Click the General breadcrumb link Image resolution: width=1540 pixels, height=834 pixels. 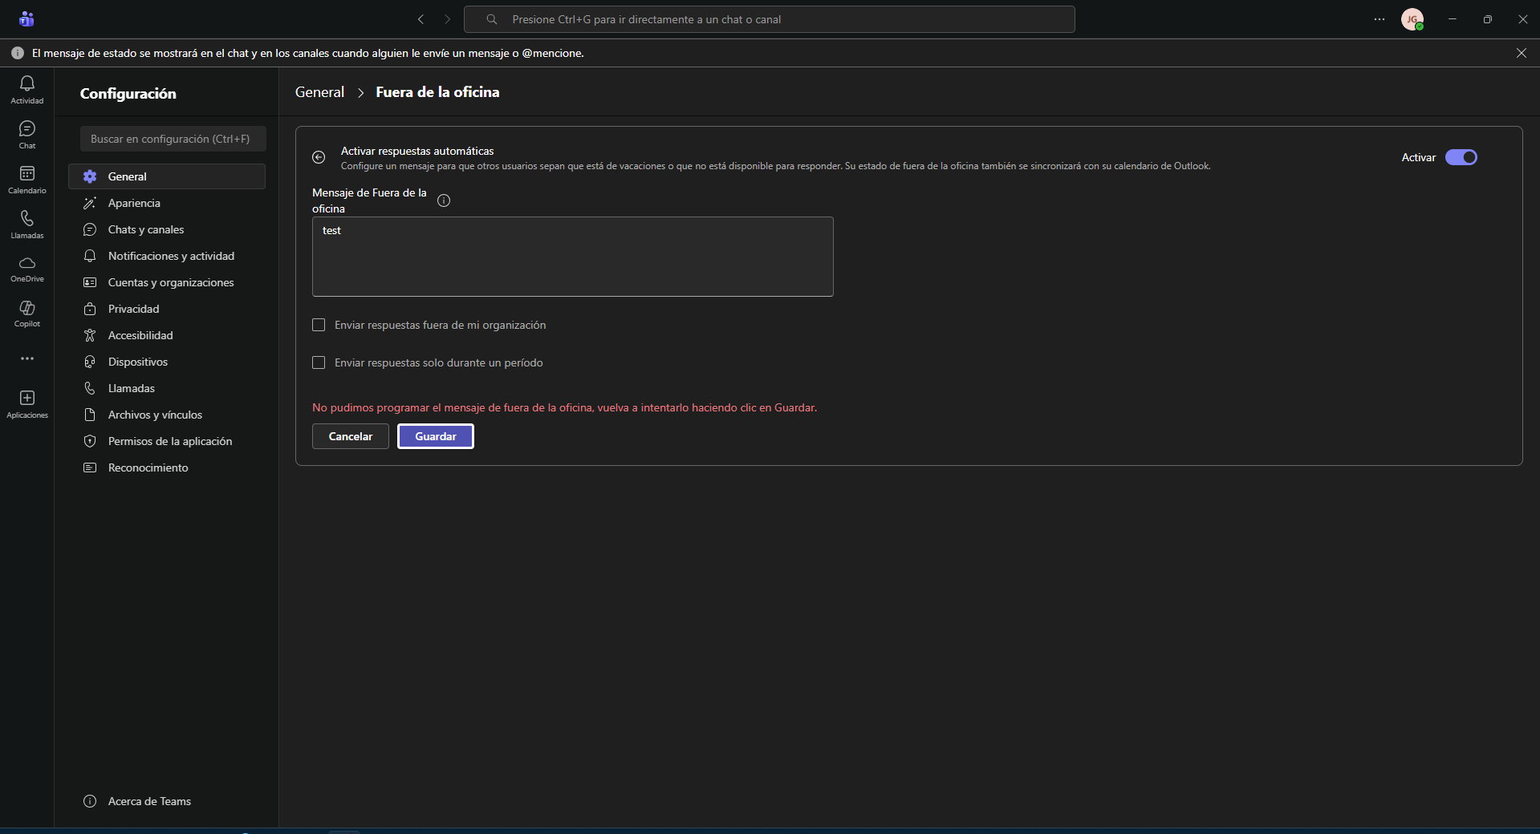tap(319, 92)
